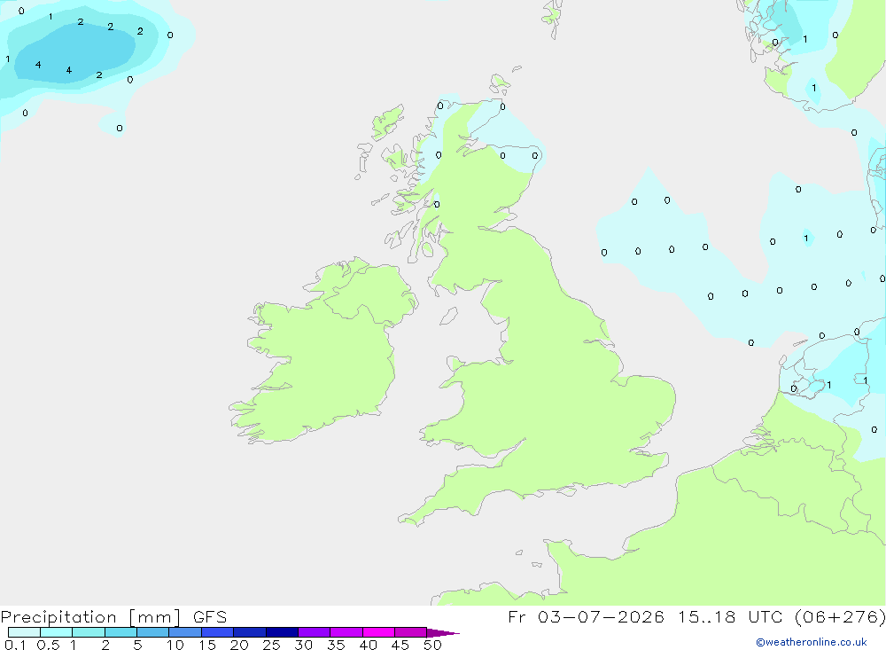Screen dimensions: 886x650
Task: Select the 2–5 mm legend color swatch
Action: click(x=120, y=632)
